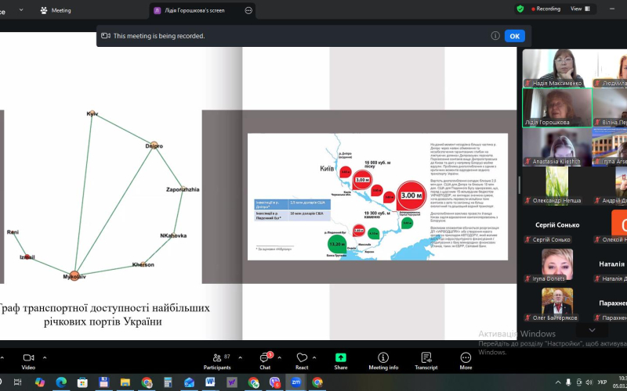
Task: Open screen share options ellipsis menu
Action: (248, 10)
